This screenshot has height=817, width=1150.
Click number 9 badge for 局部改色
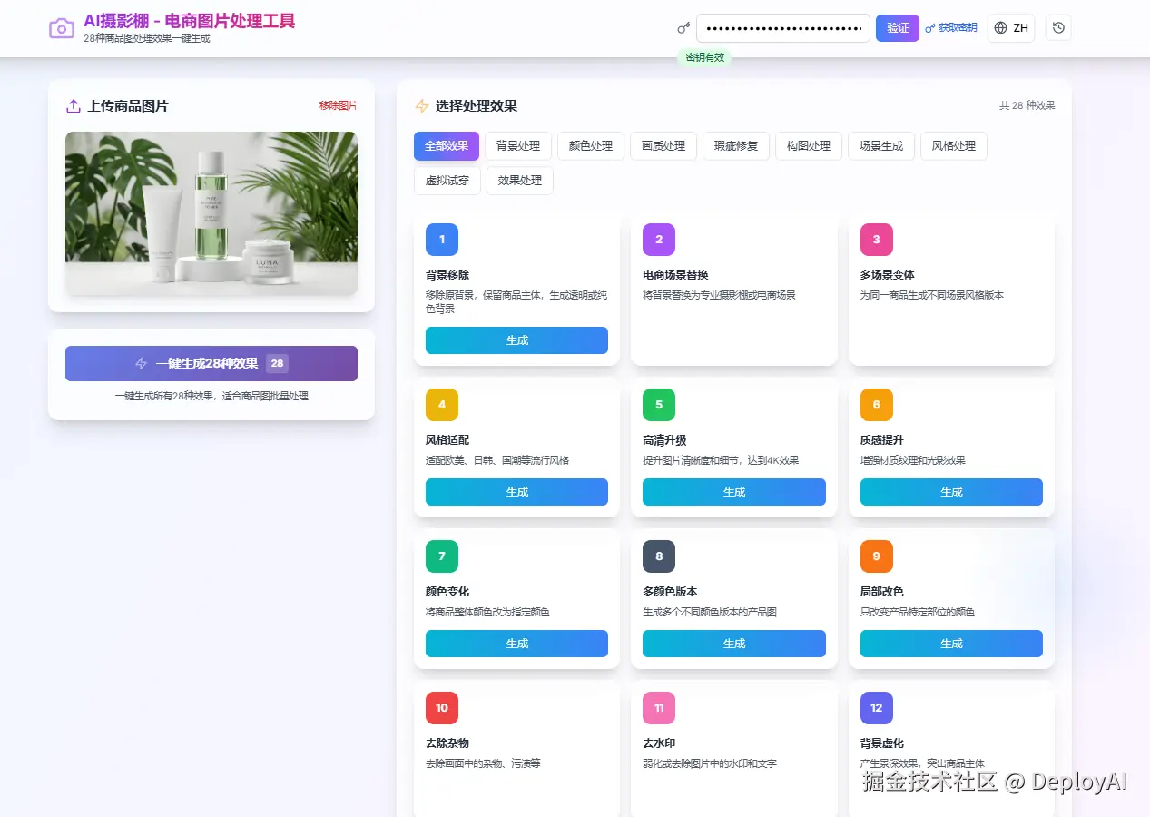coord(877,556)
